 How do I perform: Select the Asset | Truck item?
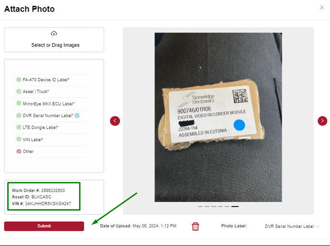49,92
